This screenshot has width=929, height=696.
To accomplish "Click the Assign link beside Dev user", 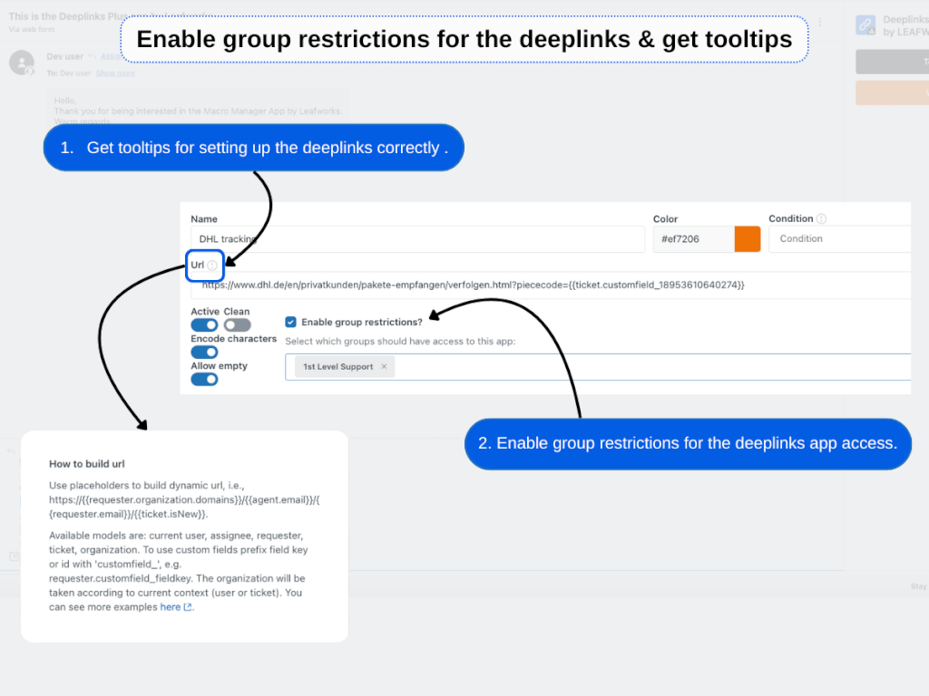I will 112,56.
